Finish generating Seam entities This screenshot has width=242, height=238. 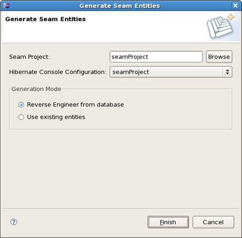(168, 222)
